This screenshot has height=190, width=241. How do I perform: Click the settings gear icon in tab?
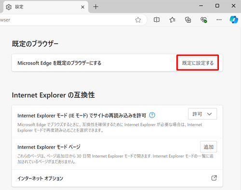pos(9,7)
